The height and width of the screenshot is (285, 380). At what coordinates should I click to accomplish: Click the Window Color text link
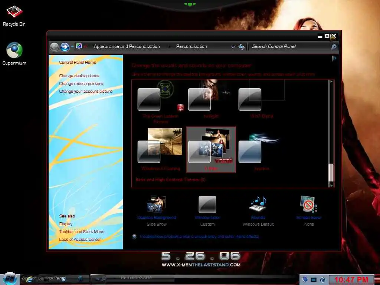tap(207, 217)
